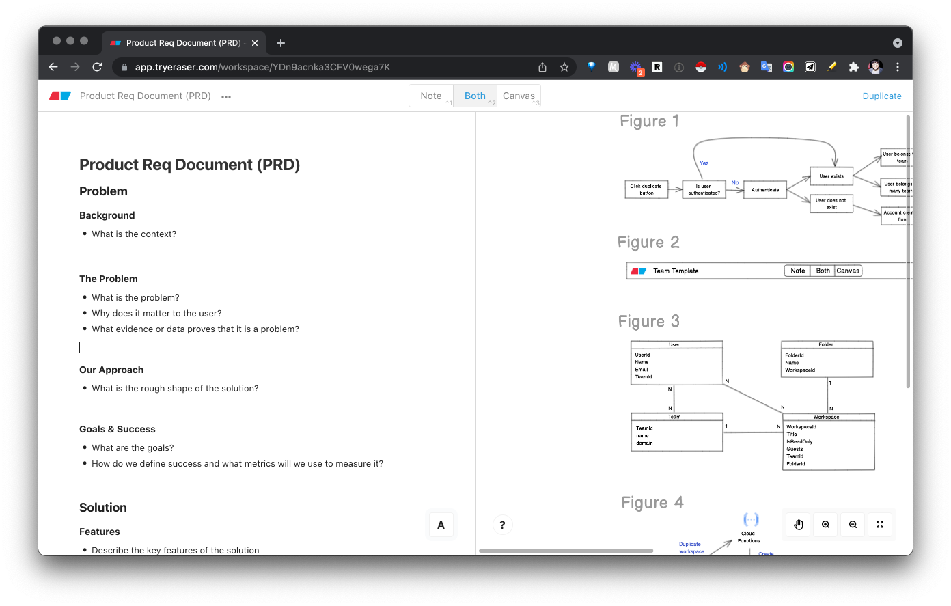Image resolution: width=951 pixels, height=606 pixels.
Task: Switch to Both view tab
Action: (x=475, y=96)
